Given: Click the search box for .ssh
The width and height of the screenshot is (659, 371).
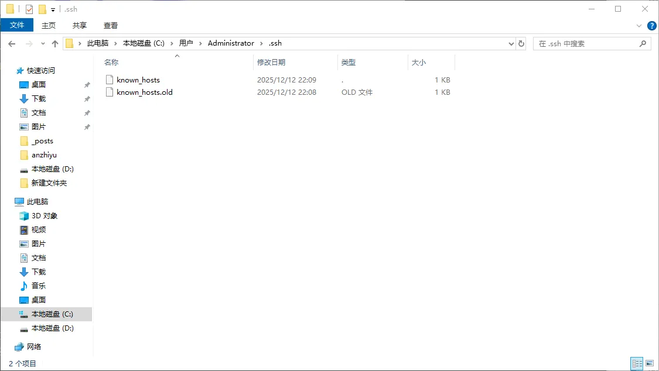Looking at the screenshot, I should (586, 44).
